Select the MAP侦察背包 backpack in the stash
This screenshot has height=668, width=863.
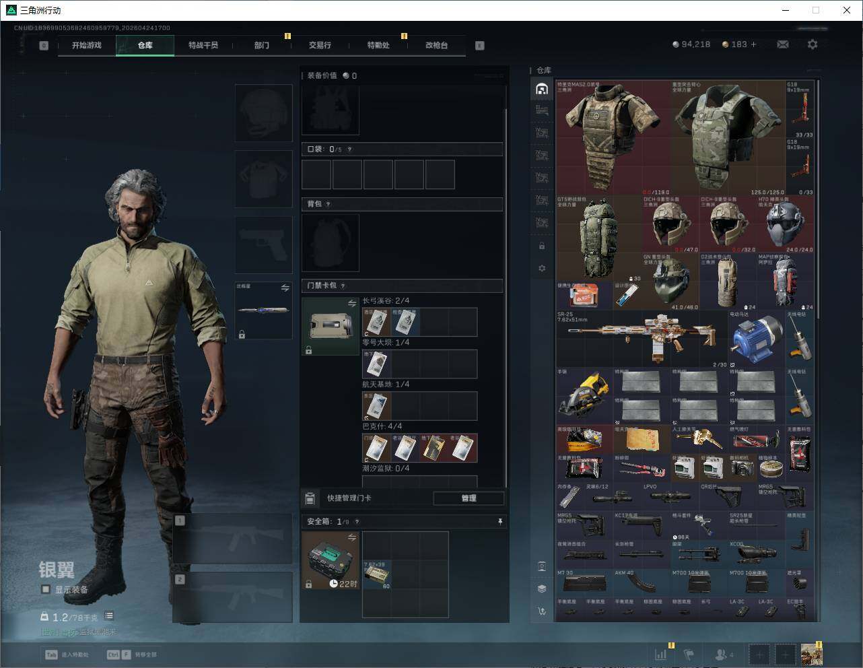coord(785,281)
